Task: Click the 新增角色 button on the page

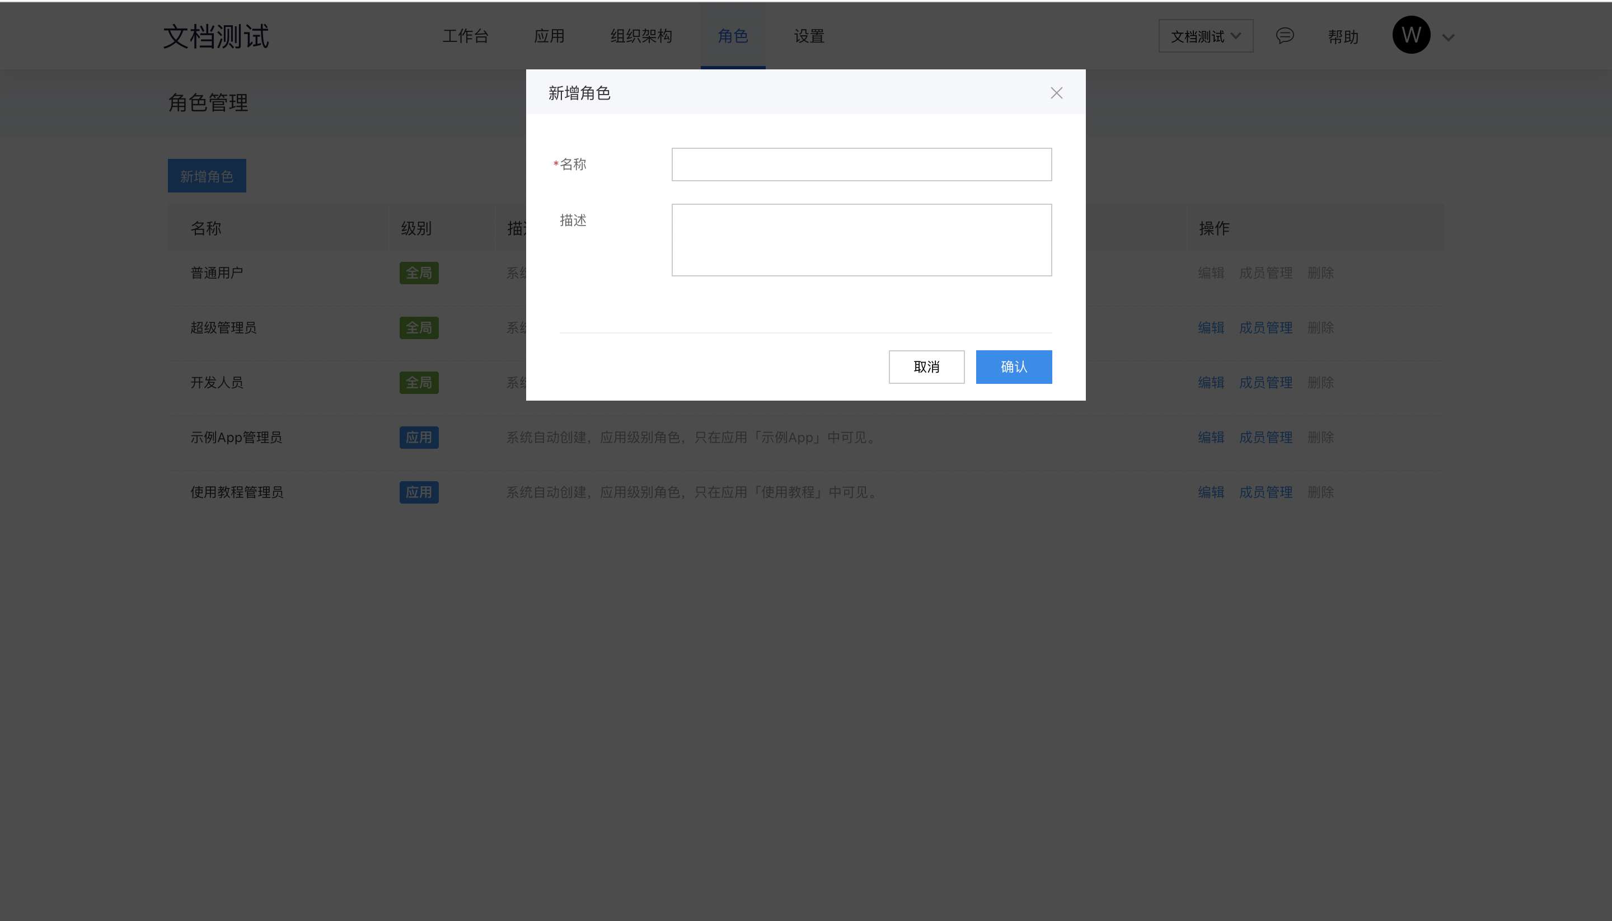Action: [x=207, y=176]
